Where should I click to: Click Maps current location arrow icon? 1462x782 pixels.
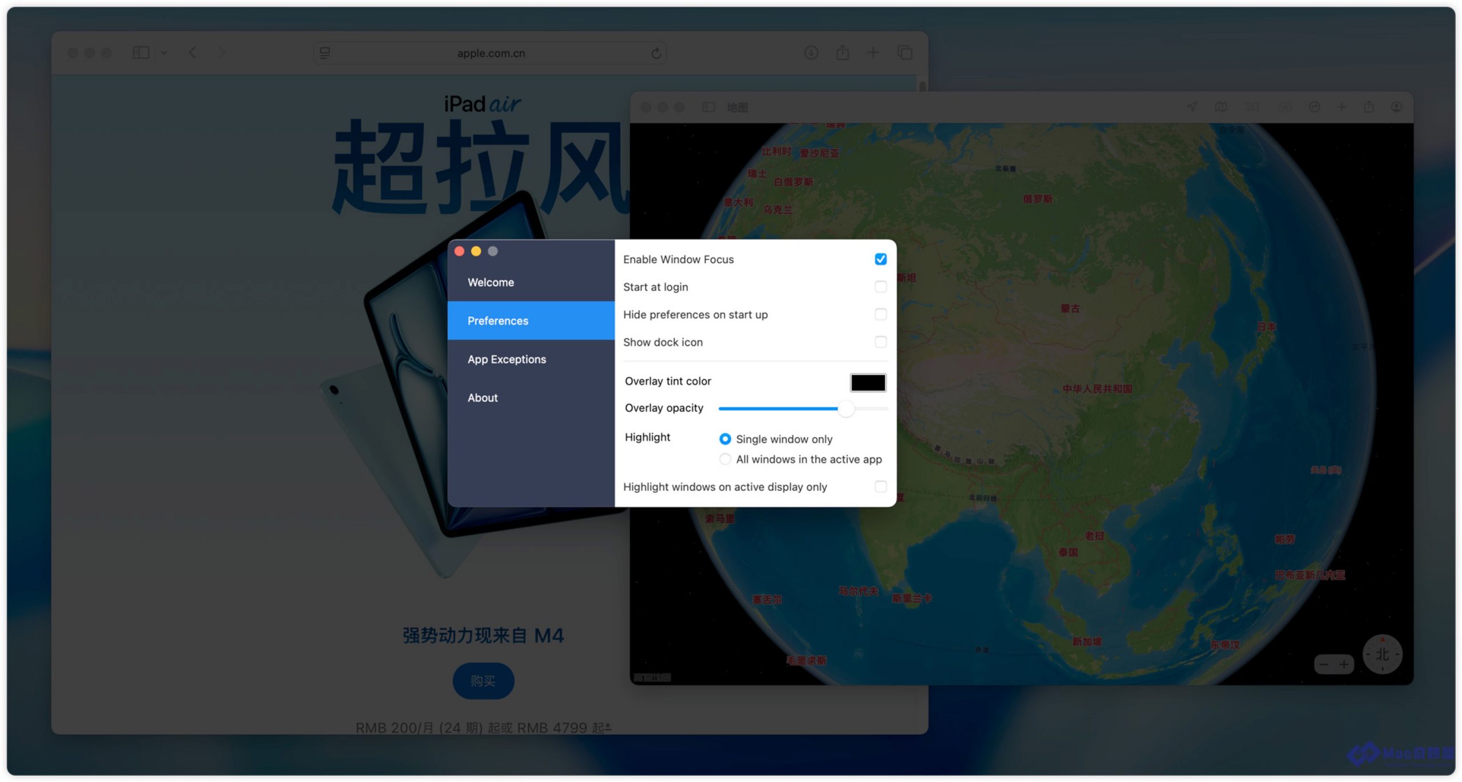coord(1192,107)
